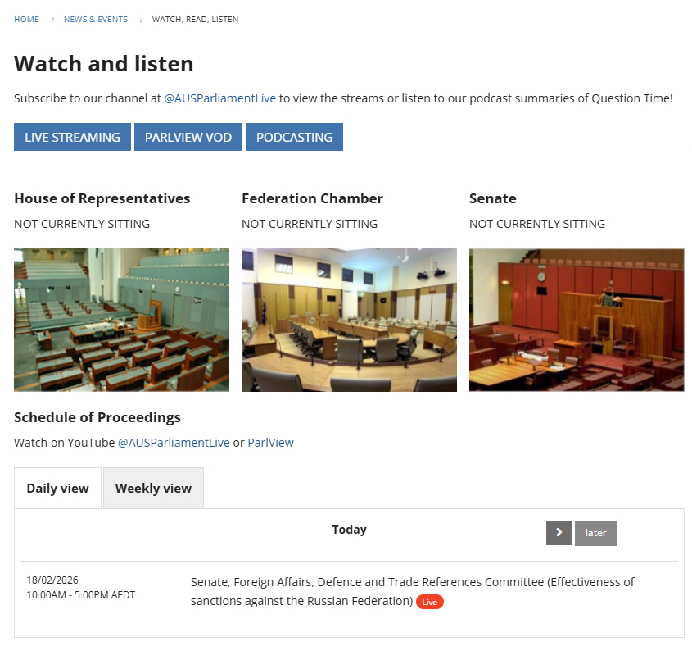This screenshot has height=646, width=692.
Task: Open the House of Representatives chamber image
Action: click(x=121, y=320)
